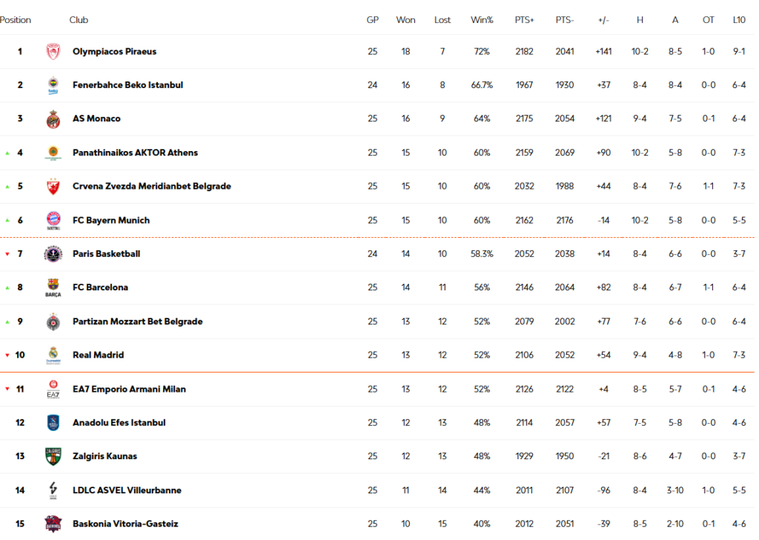Click the Zalgiris Kaunas green logo
The height and width of the screenshot is (540, 759).
click(x=53, y=456)
